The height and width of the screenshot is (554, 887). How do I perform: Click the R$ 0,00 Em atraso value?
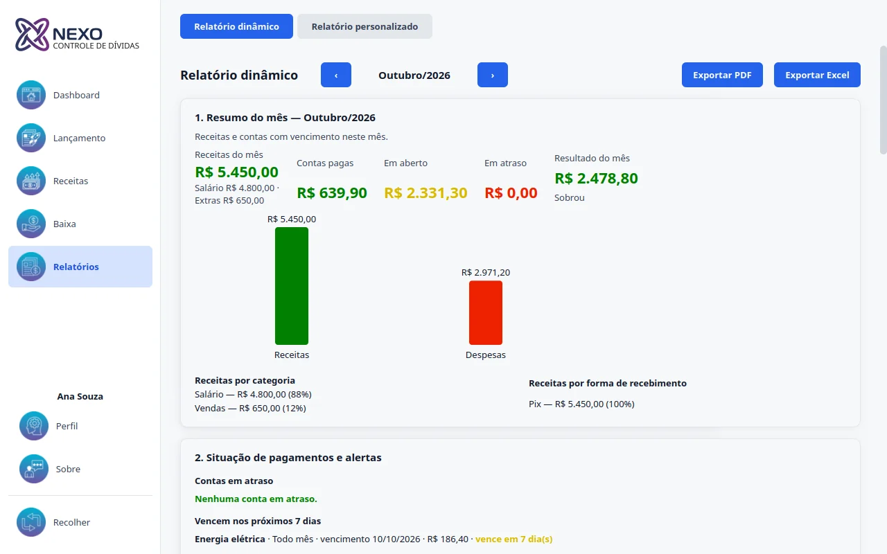[511, 193]
